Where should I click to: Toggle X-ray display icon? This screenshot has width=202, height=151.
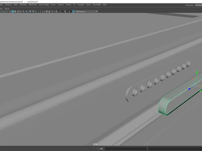[x=47, y=11]
